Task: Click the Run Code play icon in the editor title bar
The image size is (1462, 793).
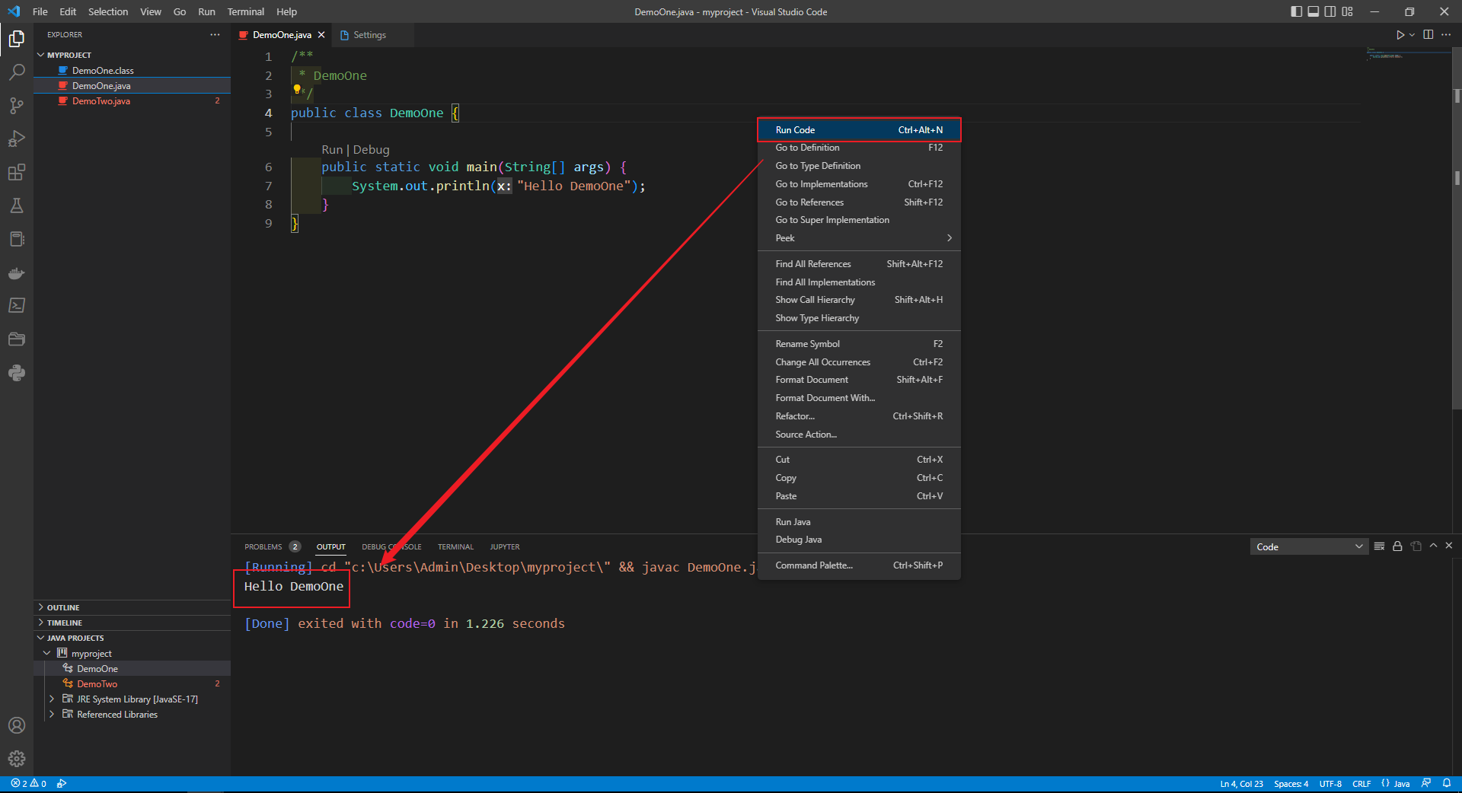Action: point(1400,35)
